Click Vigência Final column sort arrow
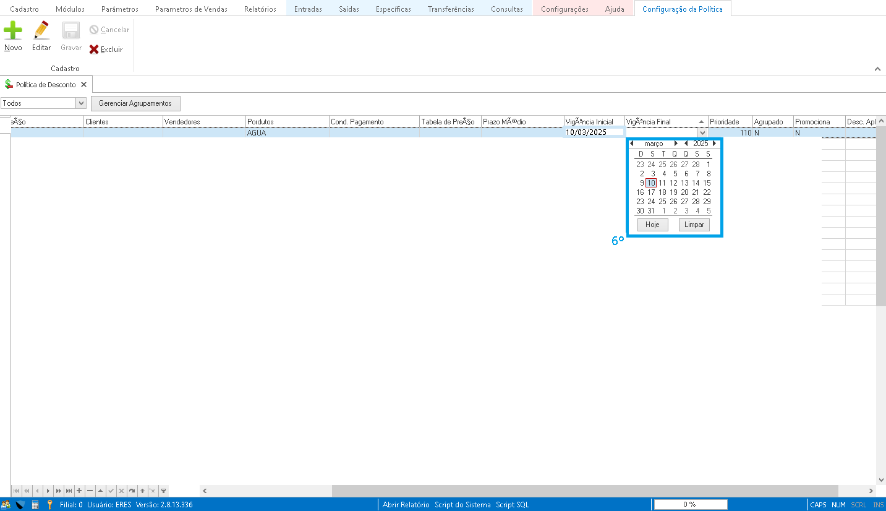The width and height of the screenshot is (886, 511). [x=701, y=122]
